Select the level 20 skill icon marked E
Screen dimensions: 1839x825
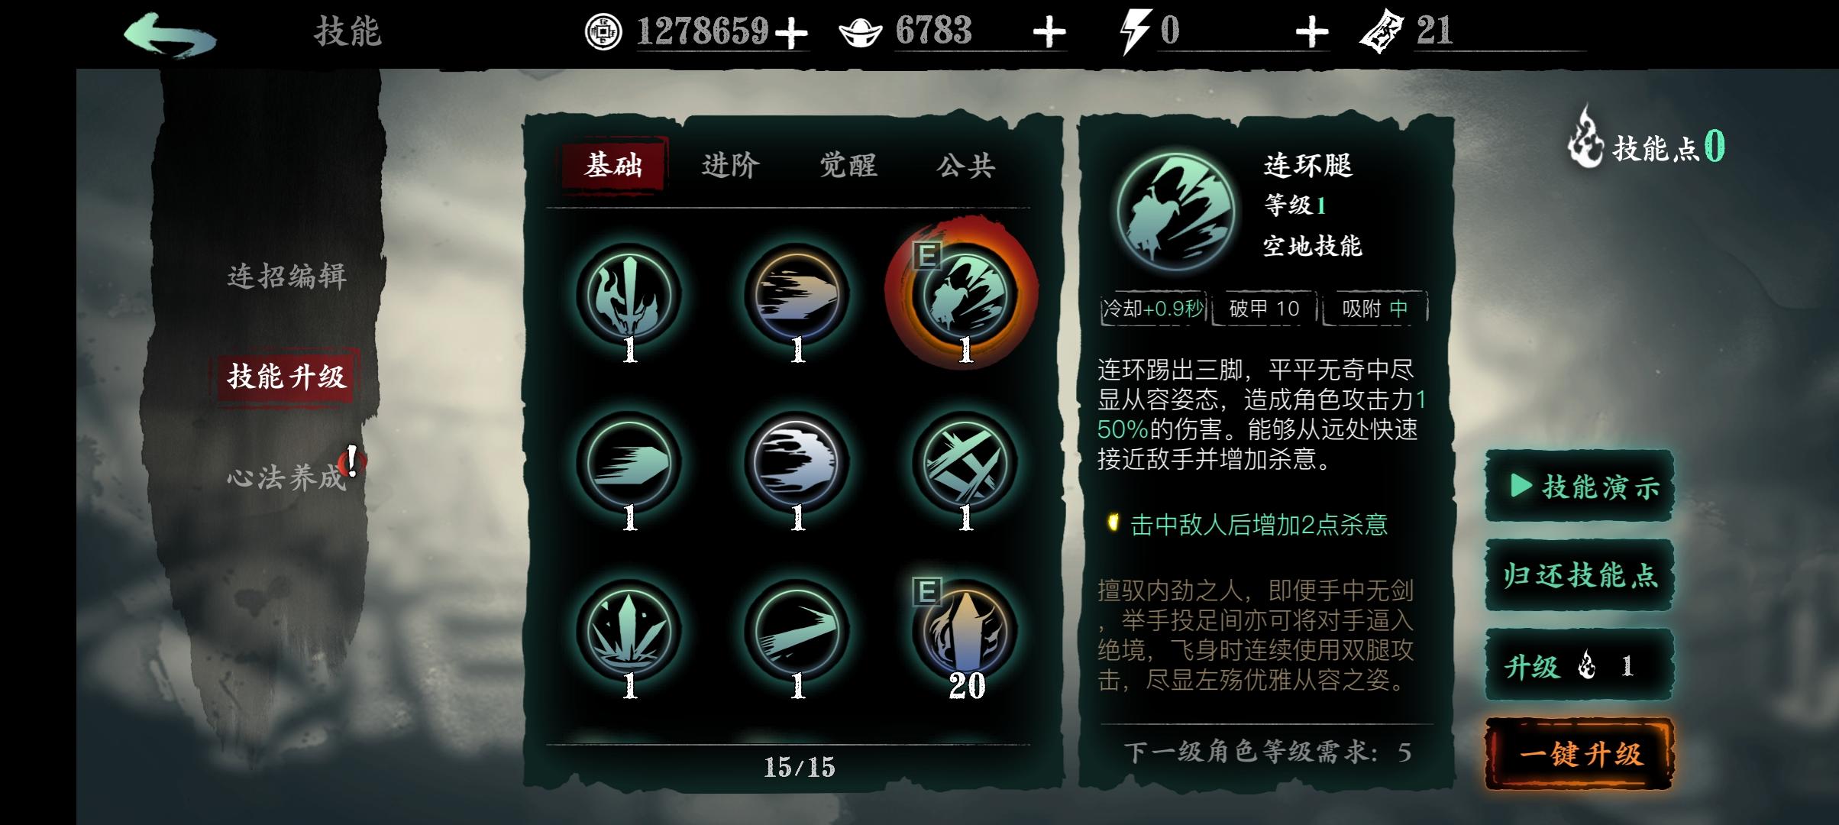pos(965,632)
